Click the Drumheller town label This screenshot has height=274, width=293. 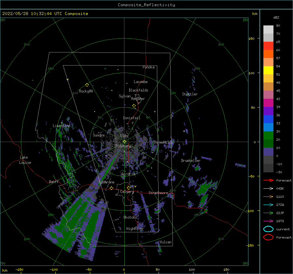pyautogui.click(x=191, y=161)
